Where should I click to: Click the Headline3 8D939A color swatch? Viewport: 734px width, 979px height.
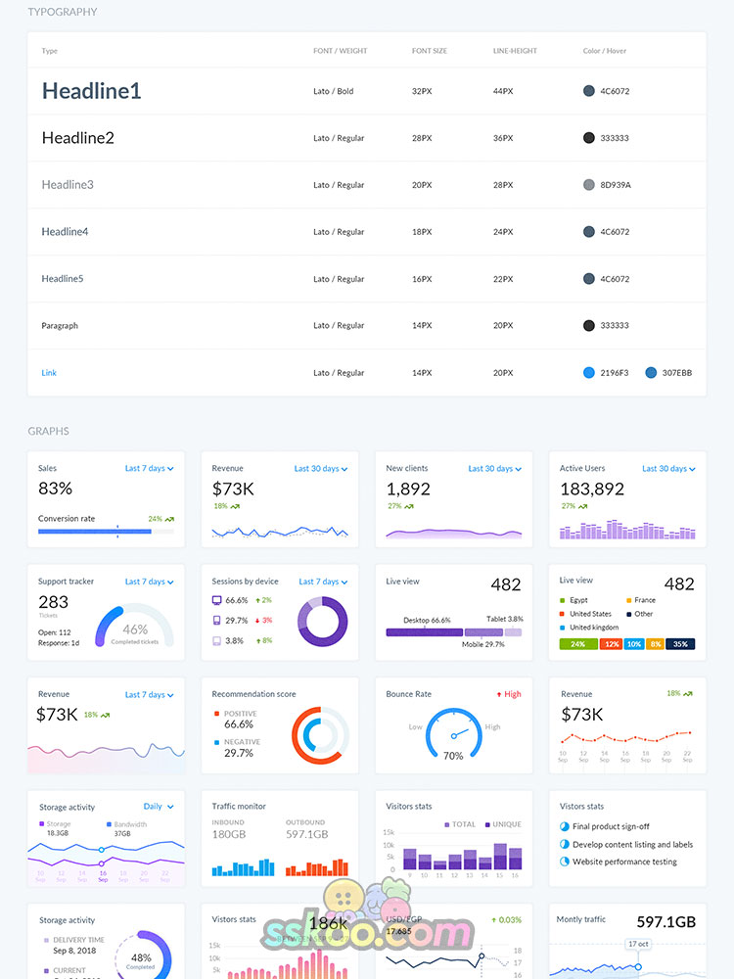(588, 185)
